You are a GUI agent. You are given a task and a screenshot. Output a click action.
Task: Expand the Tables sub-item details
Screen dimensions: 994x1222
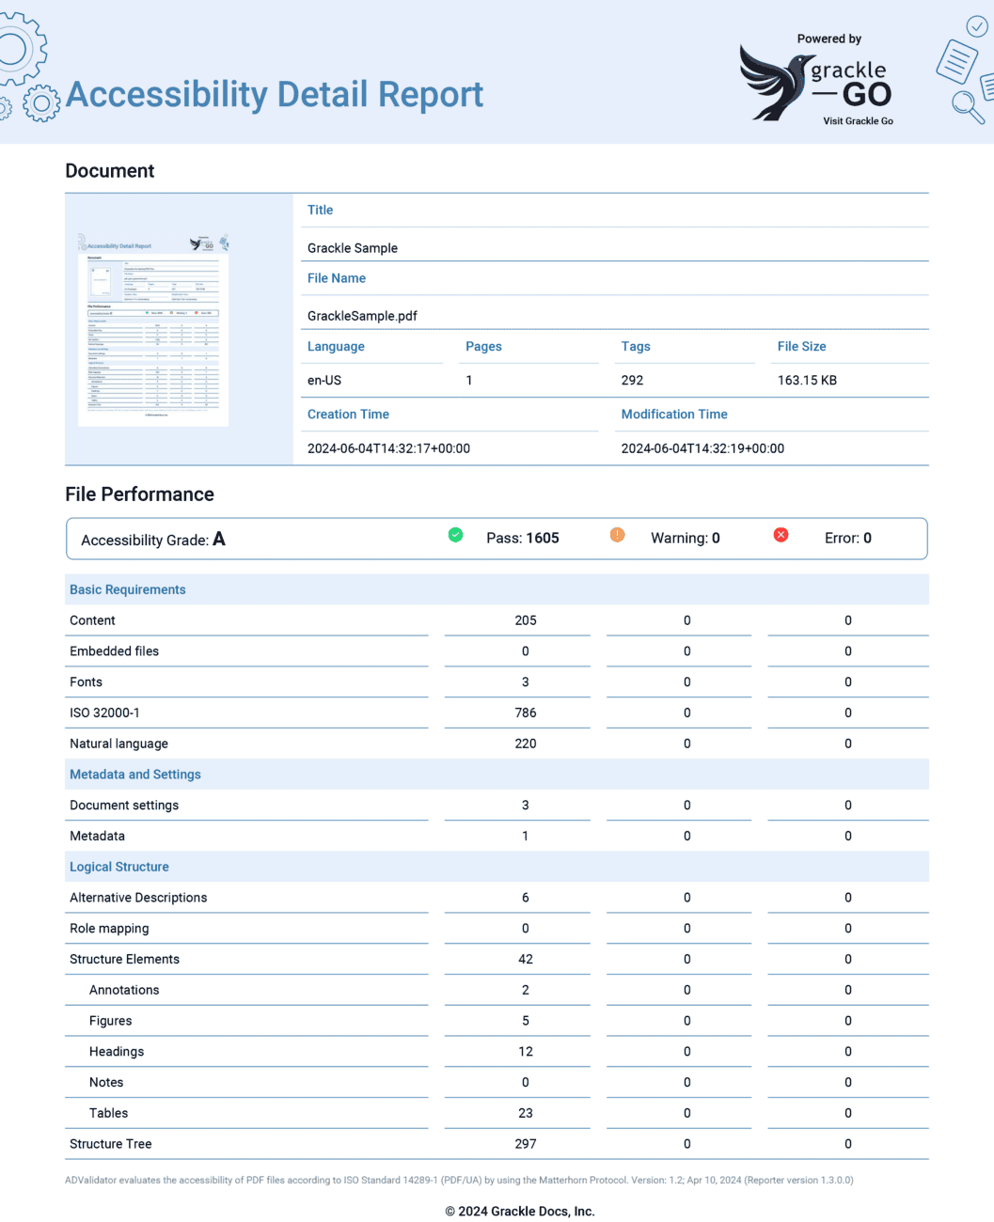coord(108,1113)
